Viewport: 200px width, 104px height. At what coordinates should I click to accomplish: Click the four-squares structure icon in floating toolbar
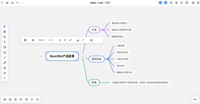pyautogui.click(x=33, y=40)
